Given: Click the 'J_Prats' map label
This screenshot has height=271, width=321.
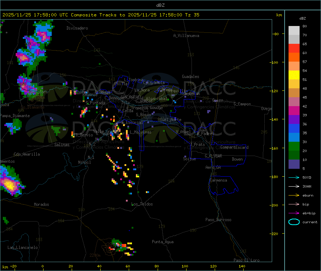Looking at the screenshot, I should coord(197,145).
